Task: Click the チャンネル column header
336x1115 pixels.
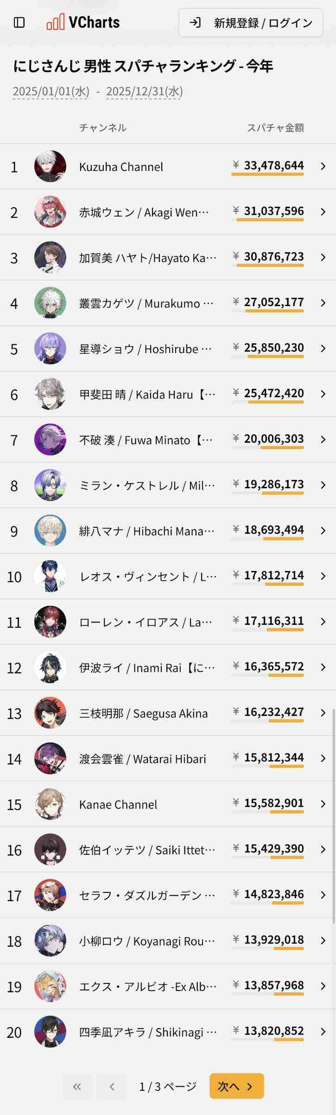Action: [x=103, y=128]
